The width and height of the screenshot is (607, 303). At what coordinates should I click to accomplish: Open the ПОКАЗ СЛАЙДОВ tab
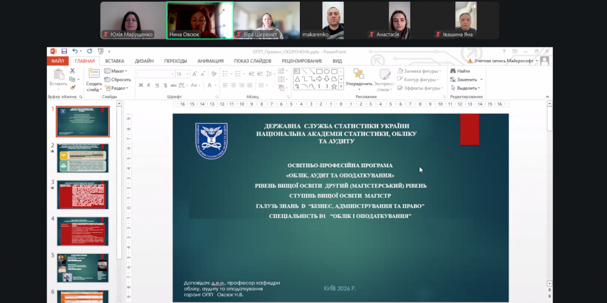coord(253,61)
